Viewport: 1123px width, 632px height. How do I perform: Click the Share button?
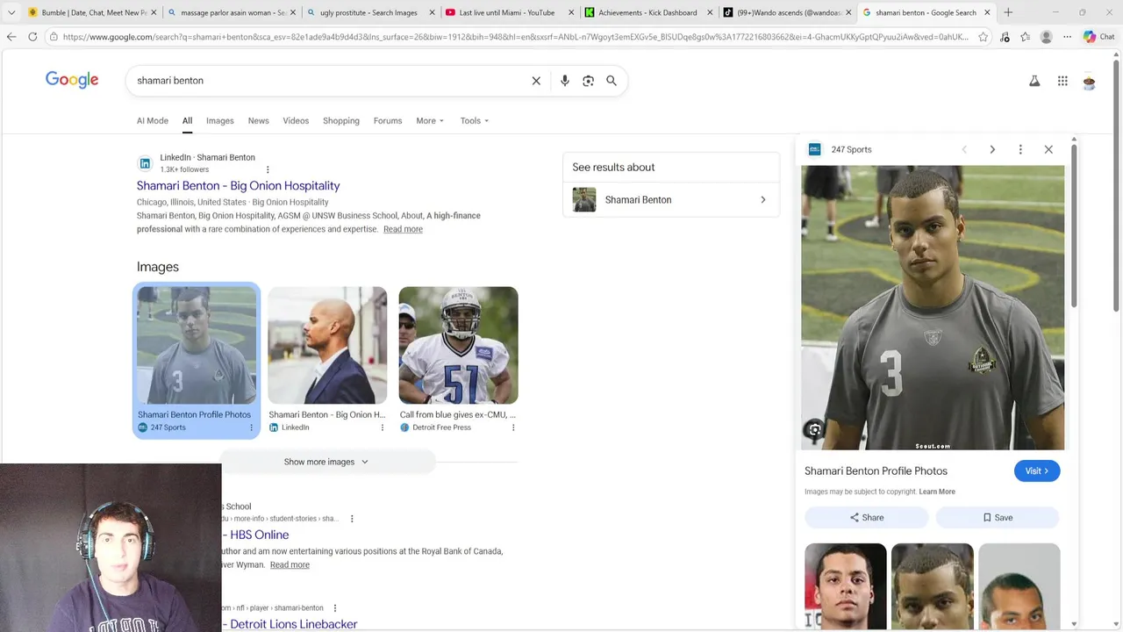click(866, 517)
